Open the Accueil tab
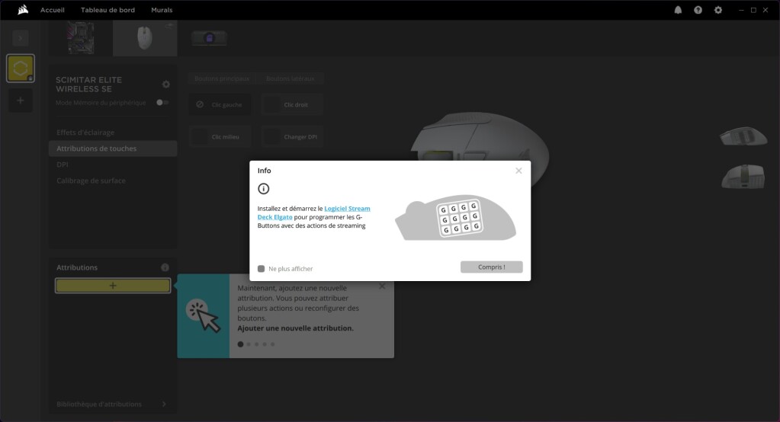 53,10
